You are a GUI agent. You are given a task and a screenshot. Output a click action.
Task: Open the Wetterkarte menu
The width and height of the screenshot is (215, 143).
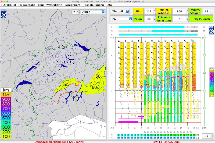pos(54,5)
